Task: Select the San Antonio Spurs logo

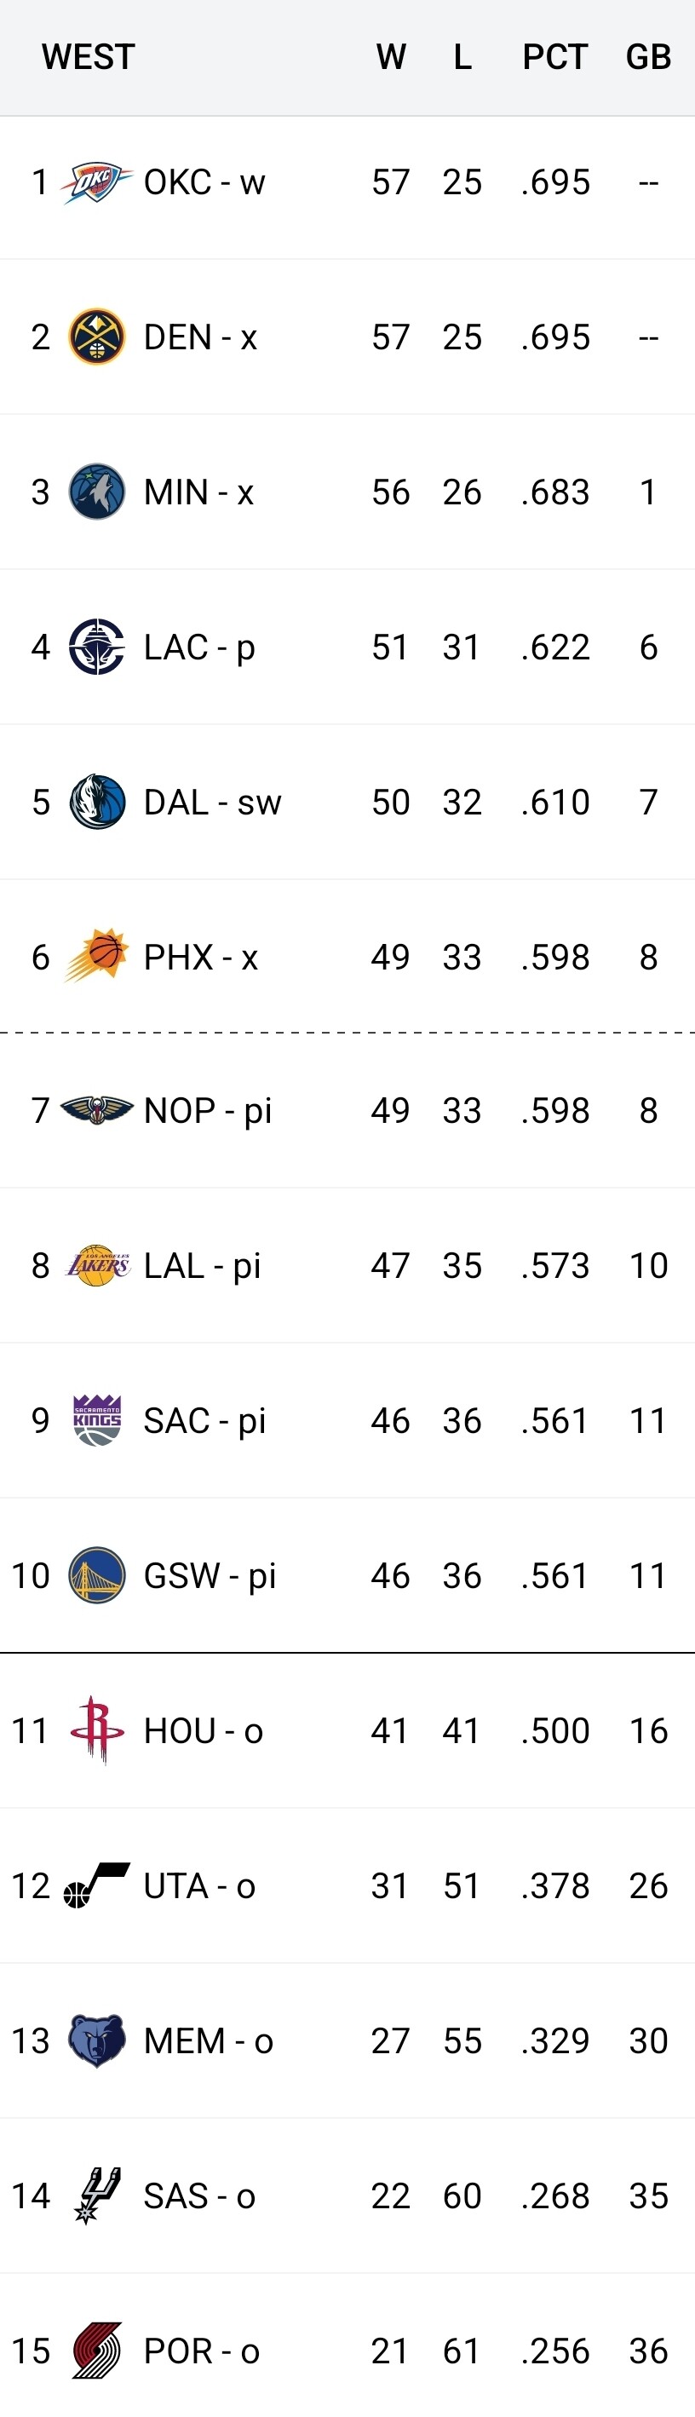Action: [96, 2195]
